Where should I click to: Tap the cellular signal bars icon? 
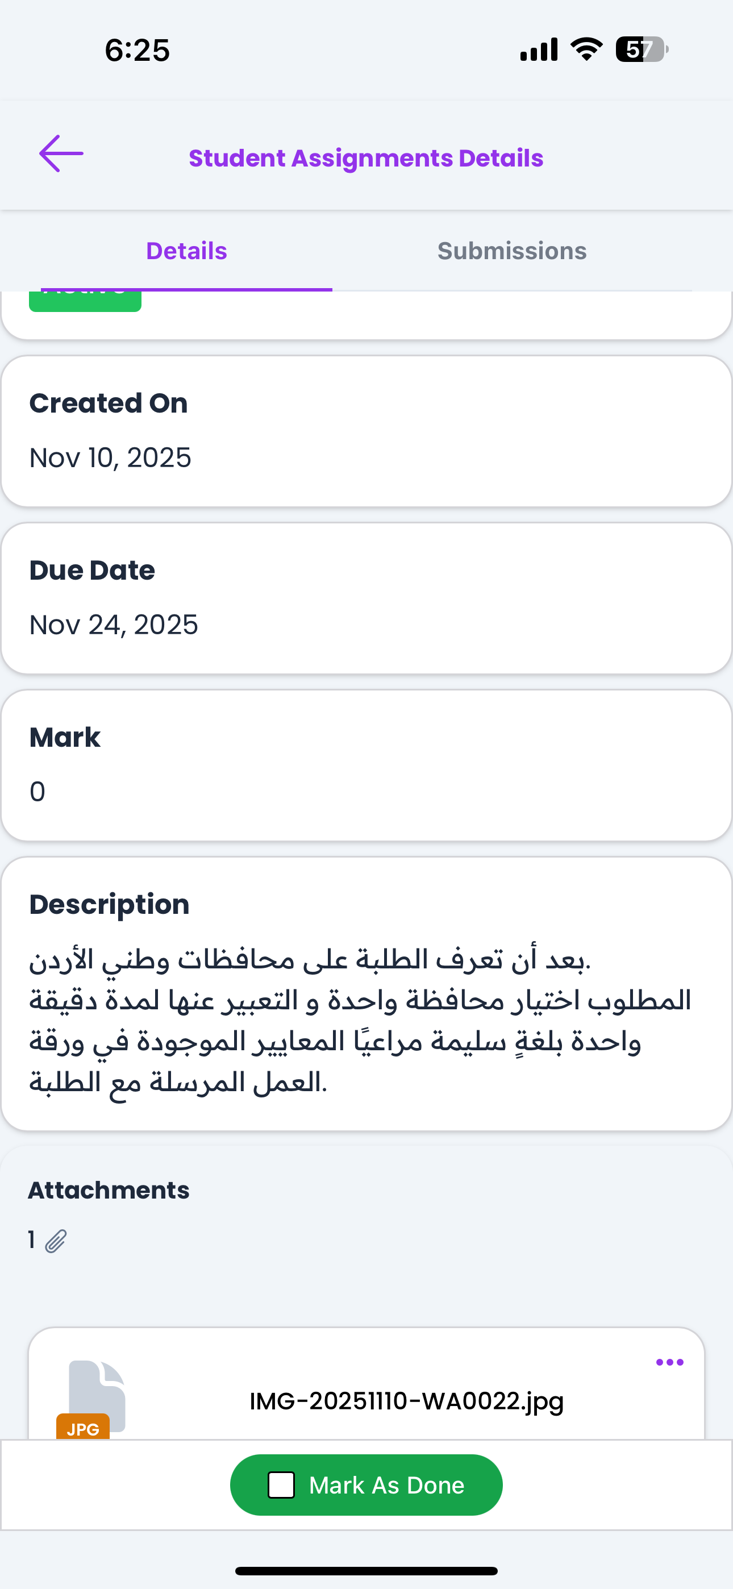(x=539, y=49)
